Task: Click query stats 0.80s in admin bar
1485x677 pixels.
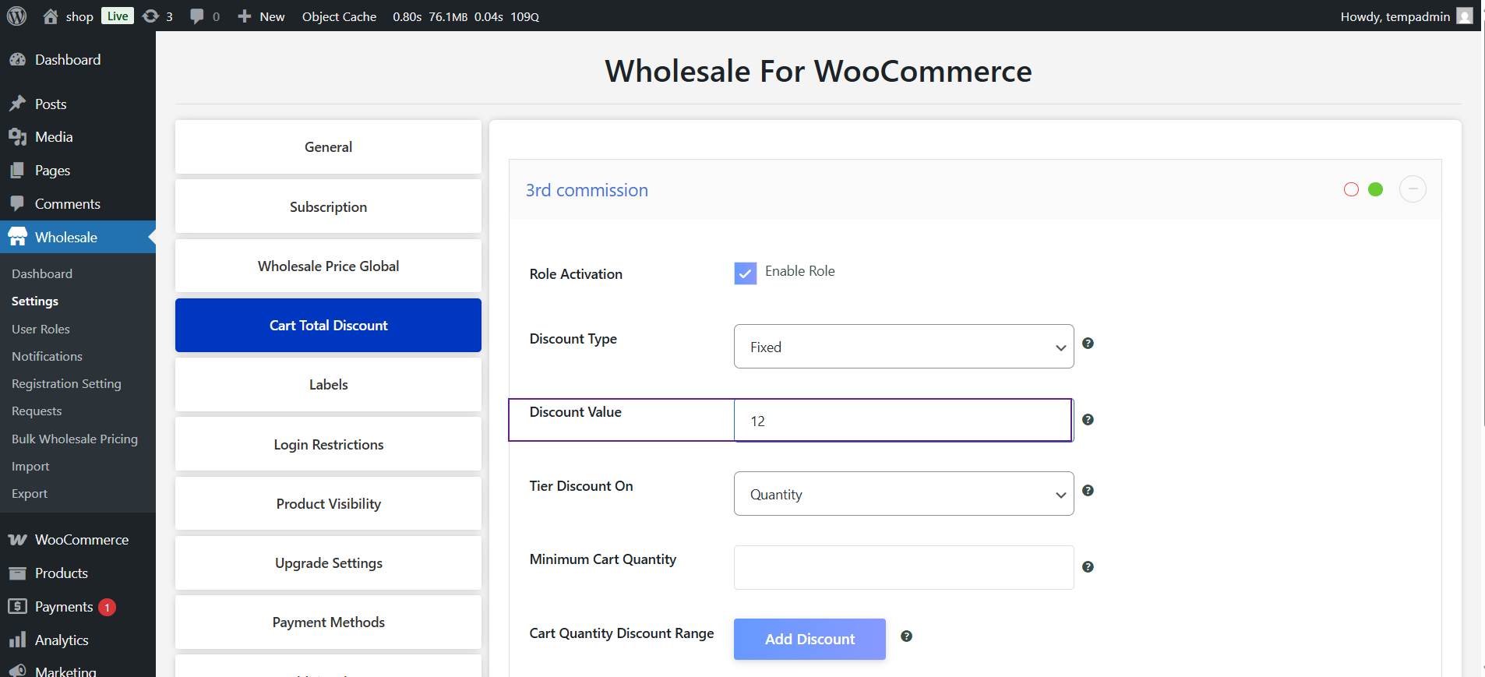Action: (407, 16)
